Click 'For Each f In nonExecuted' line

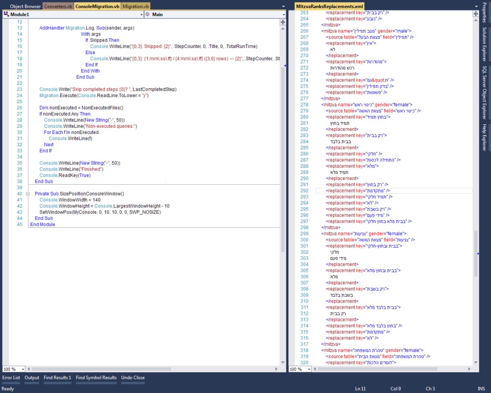(x=71, y=132)
